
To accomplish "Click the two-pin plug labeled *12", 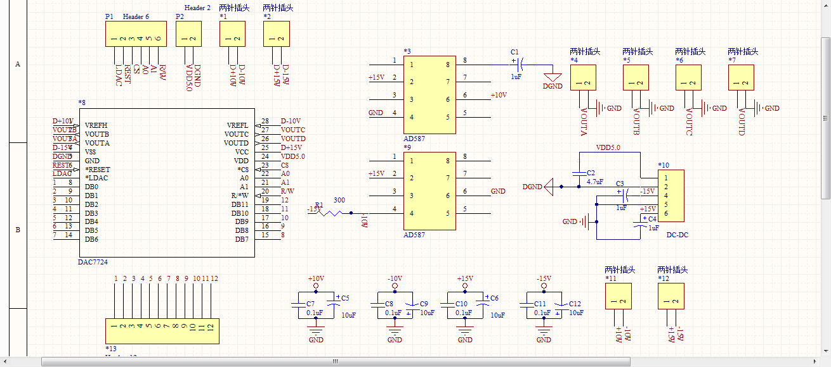I will click(671, 295).
